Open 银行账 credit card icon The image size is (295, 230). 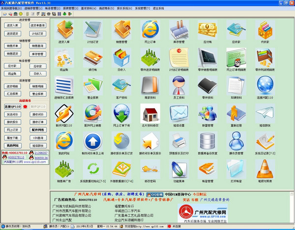93,57
